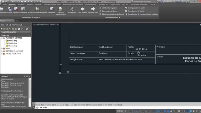The image size is (201, 113).
Task: Click Conversión de idioma tool
Action: click(108, 11)
